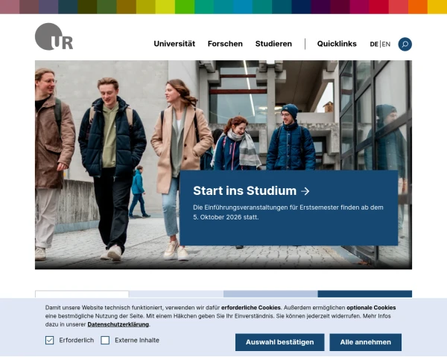The height and width of the screenshot is (357, 447).
Task: Select the dark blue tab below the hero
Action: tap(364, 294)
